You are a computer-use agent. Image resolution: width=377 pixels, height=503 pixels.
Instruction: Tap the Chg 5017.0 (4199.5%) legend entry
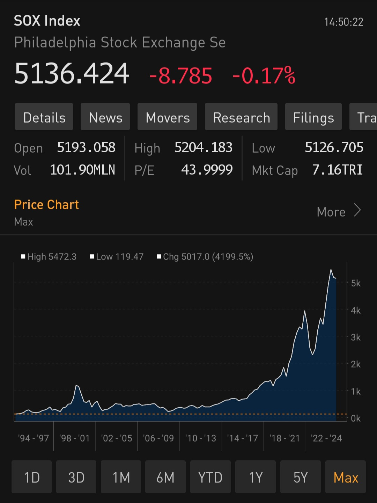[205, 257]
